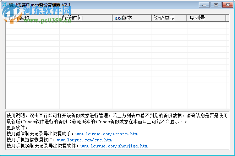Close the iTunes backup manager window

[228, 5]
